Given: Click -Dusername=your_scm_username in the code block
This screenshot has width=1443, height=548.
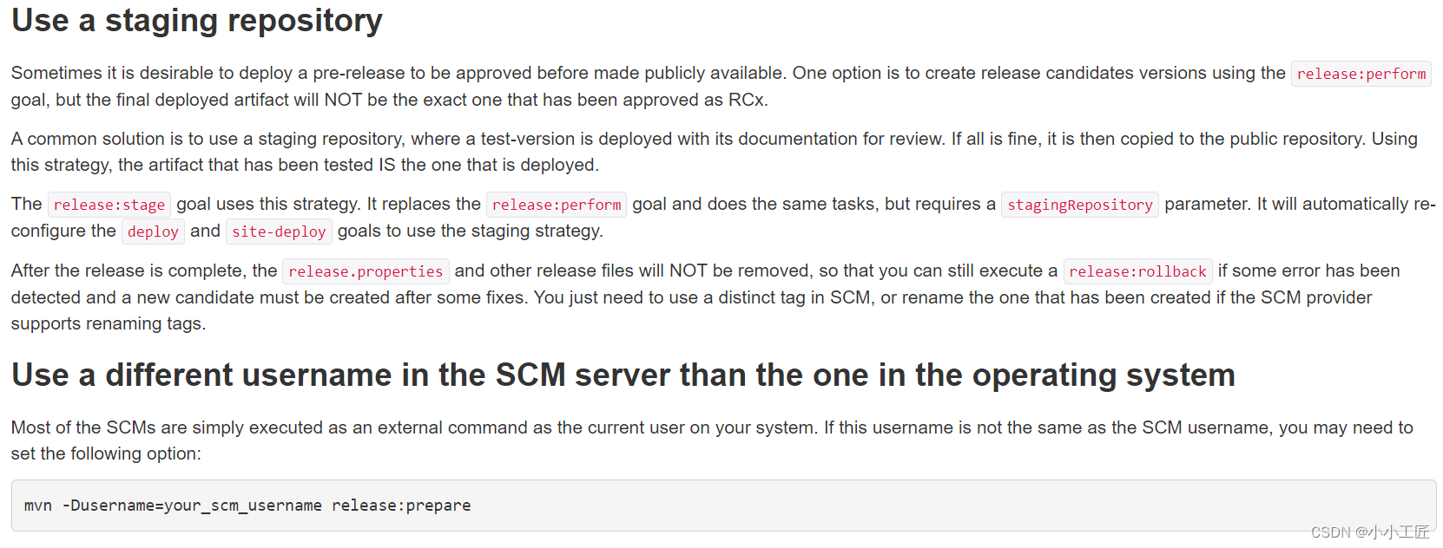Looking at the screenshot, I should (x=192, y=506).
